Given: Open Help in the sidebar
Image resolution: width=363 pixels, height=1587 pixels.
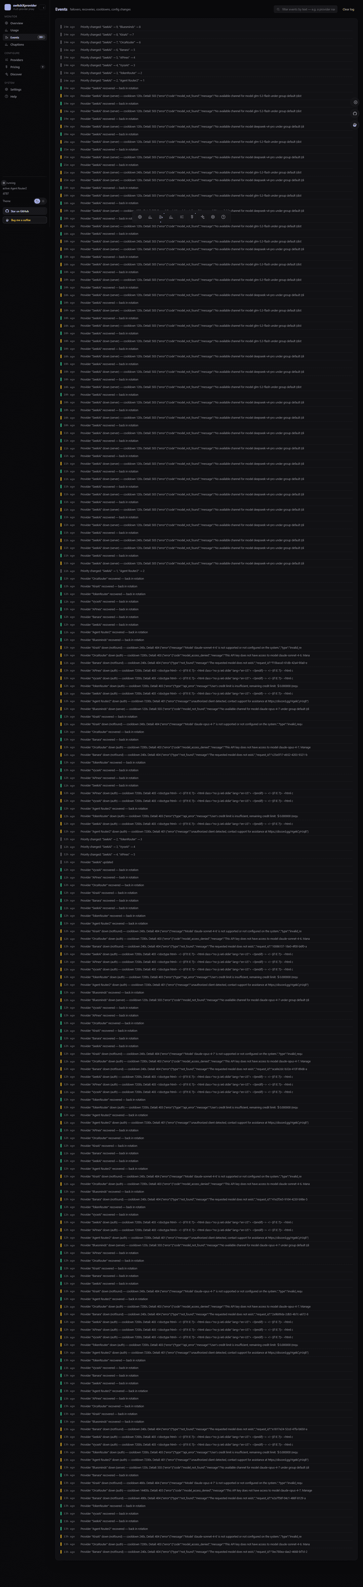Looking at the screenshot, I should point(25,97).
